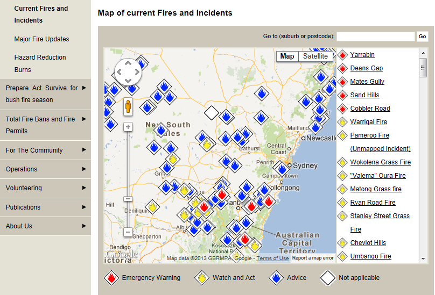435x295 pixels.
Task: Click the map zoom slider handle
Action: pos(128,199)
